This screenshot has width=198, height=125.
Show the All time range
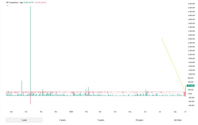click(x=178, y=120)
